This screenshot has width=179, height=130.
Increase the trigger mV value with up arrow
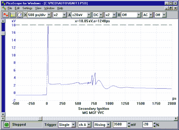point(129,123)
